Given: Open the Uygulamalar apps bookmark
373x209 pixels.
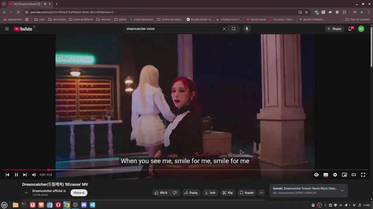Looking at the screenshot, I should click(x=13, y=19).
